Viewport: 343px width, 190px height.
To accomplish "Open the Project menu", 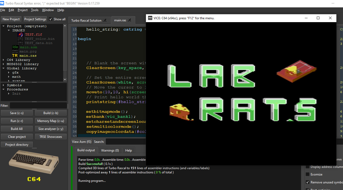I will [x=23, y=10].
